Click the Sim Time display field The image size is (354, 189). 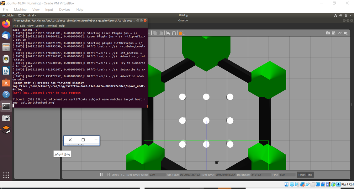(189, 175)
